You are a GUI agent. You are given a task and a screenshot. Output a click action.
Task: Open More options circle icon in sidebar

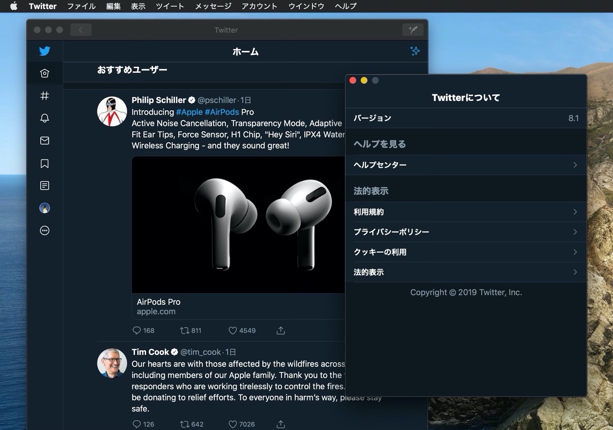click(x=45, y=231)
